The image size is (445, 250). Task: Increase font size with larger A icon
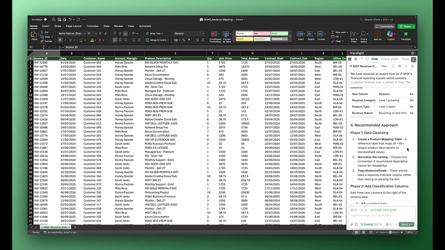click(x=100, y=33)
